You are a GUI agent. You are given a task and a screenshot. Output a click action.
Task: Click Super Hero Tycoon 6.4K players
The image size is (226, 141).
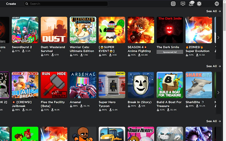pyautogui.click(x=114, y=110)
